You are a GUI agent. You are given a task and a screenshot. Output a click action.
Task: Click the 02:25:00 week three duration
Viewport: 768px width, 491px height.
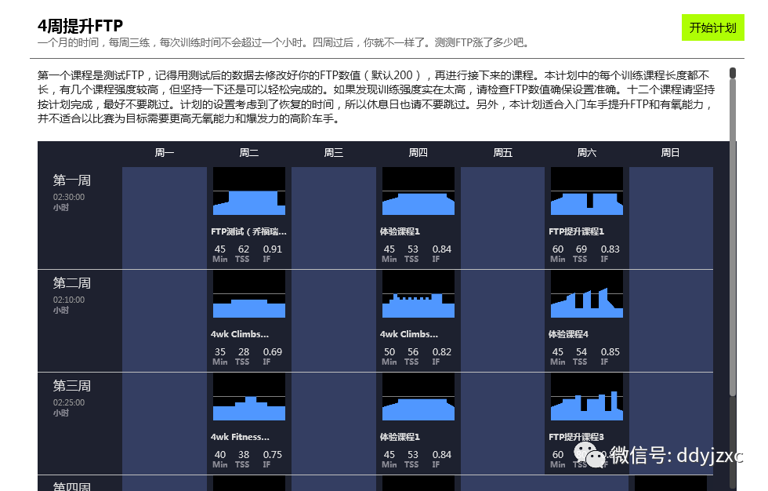(69, 403)
